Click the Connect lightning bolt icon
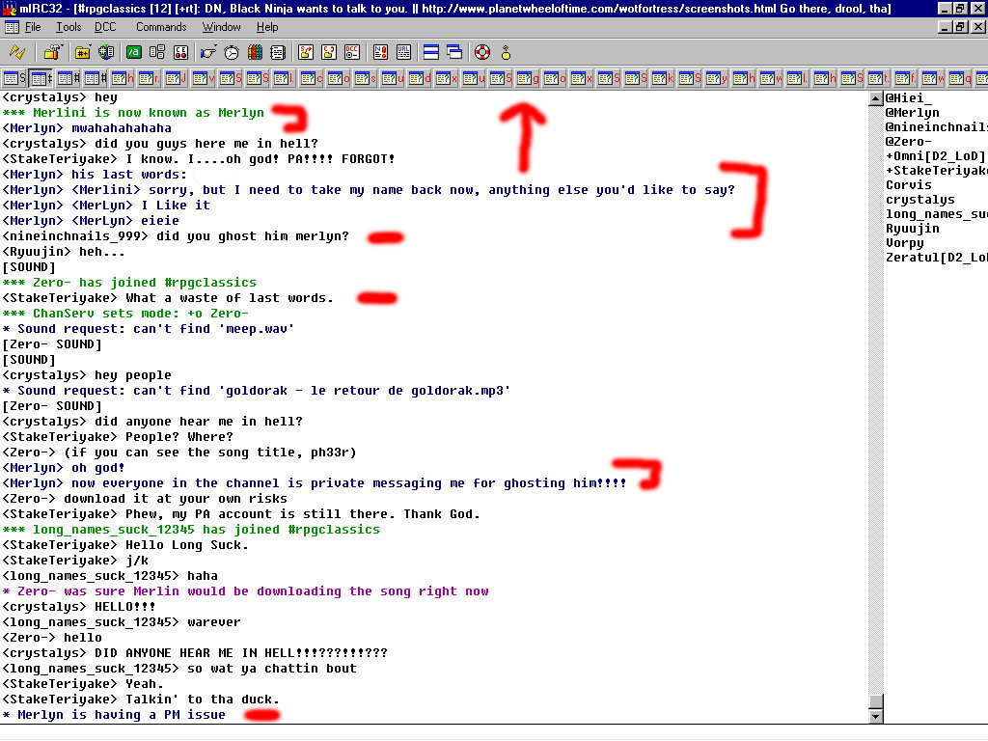The height and width of the screenshot is (741, 988). coord(17,51)
